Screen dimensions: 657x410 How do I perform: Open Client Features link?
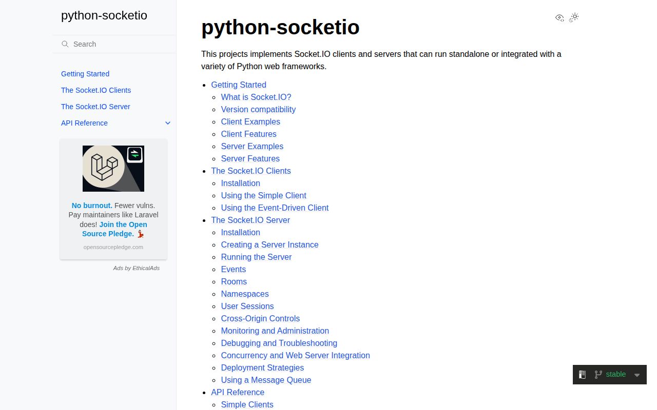click(x=248, y=134)
